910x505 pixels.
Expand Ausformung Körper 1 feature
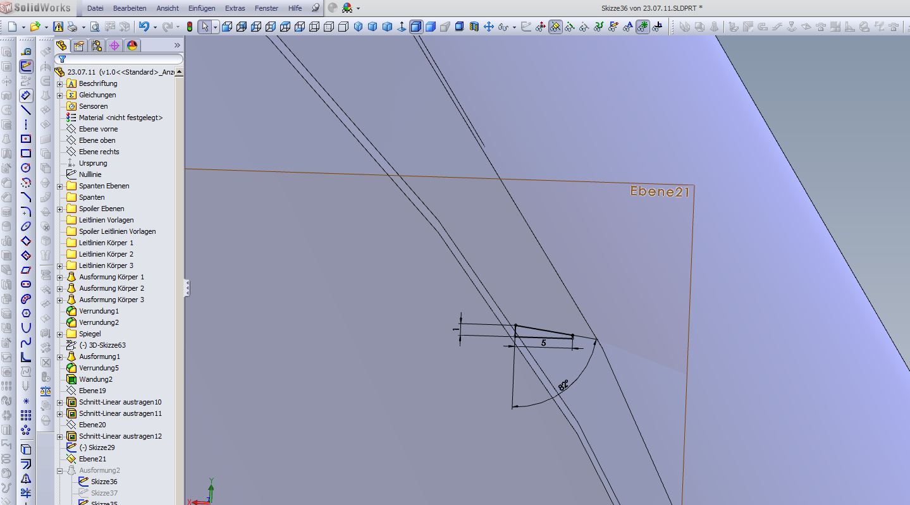tap(60, 277)
